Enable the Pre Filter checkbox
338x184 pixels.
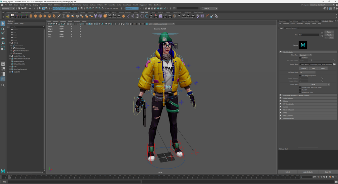tap(300, 58)
